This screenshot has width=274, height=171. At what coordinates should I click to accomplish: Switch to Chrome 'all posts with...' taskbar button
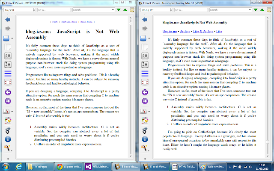[x=68, y=167]
